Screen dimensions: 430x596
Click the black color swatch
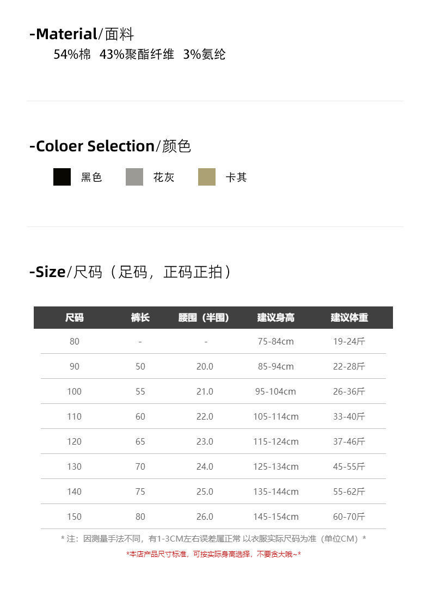coord(62,177)
